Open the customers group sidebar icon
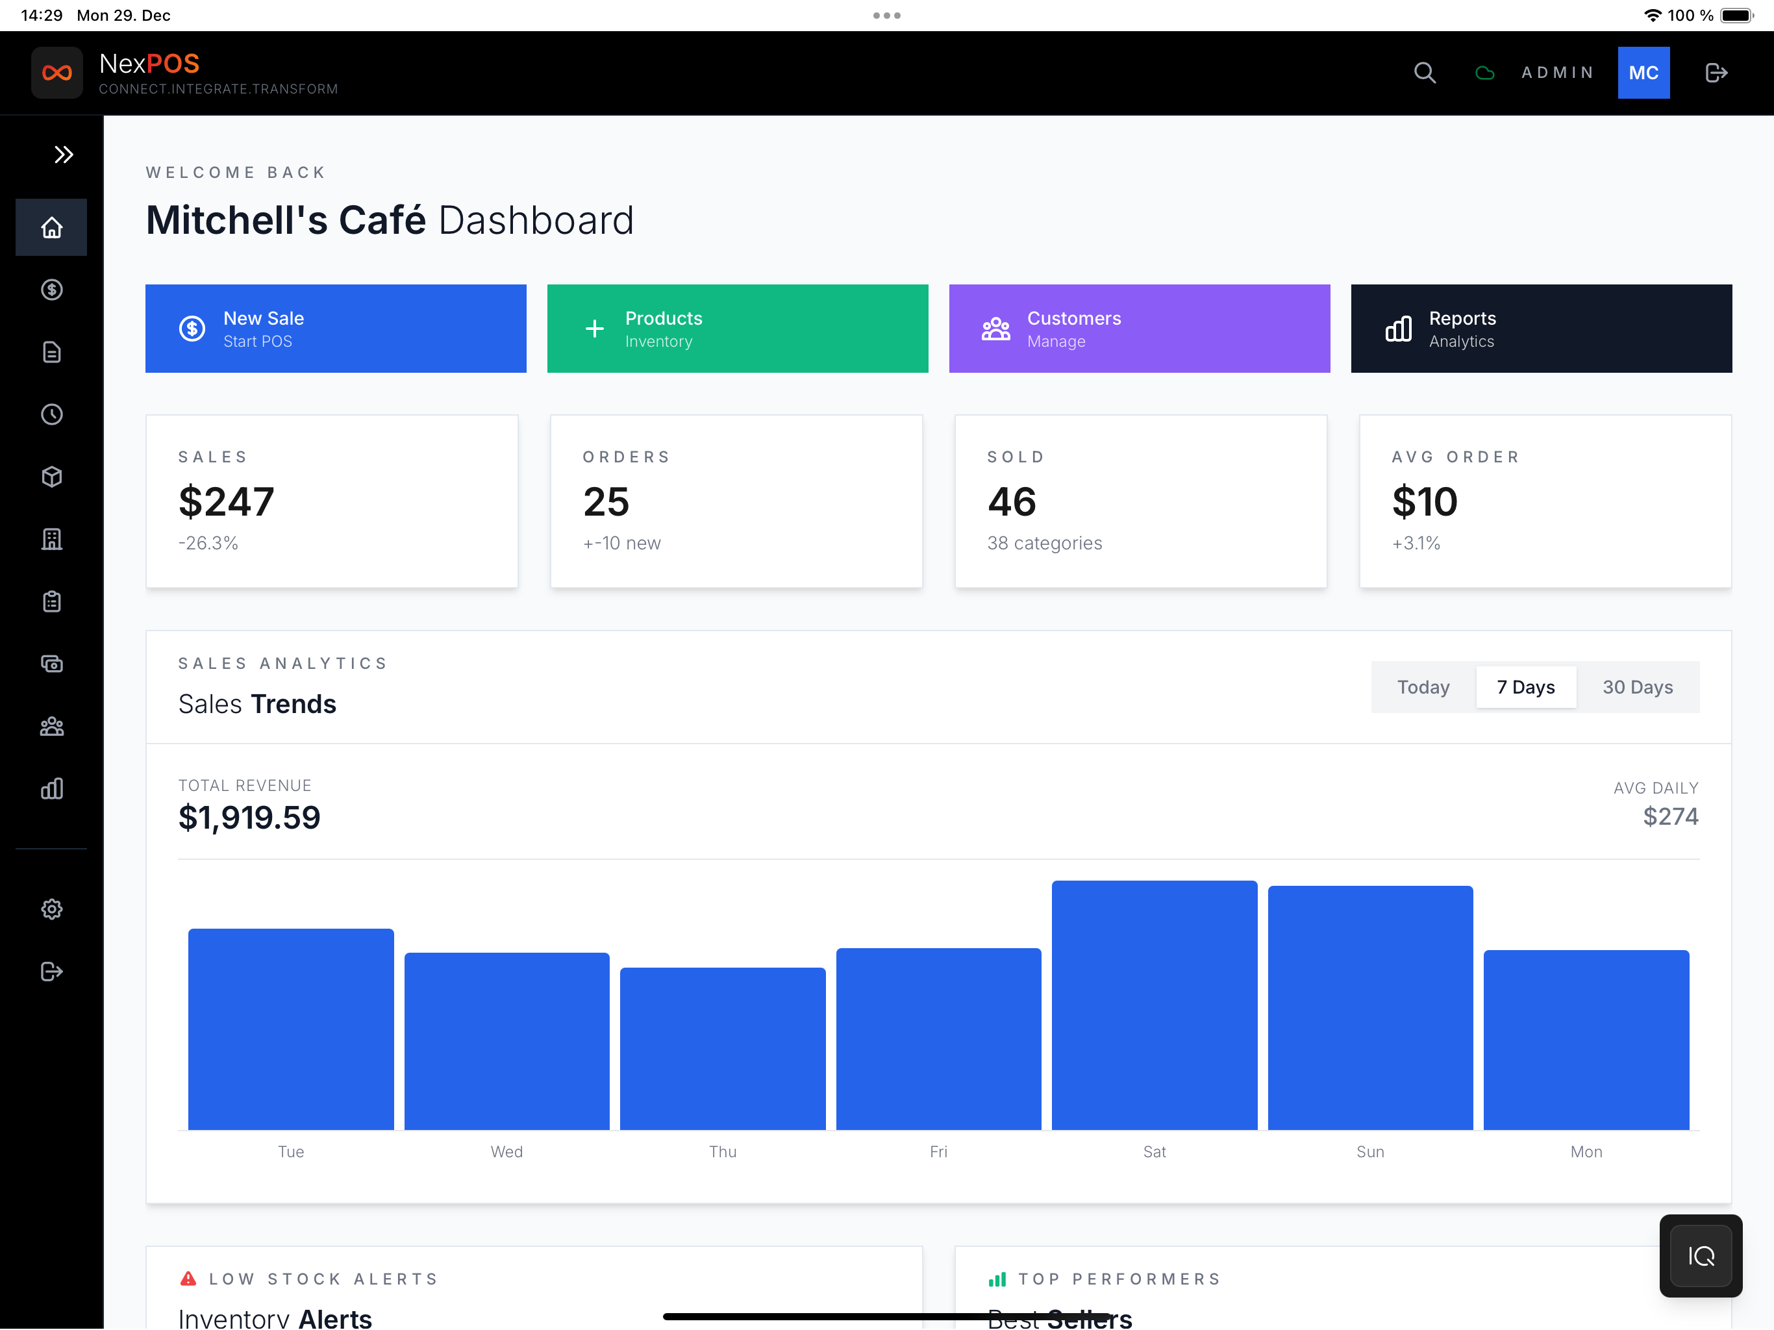This screenshot has height=1330, width=1774. 51,727
